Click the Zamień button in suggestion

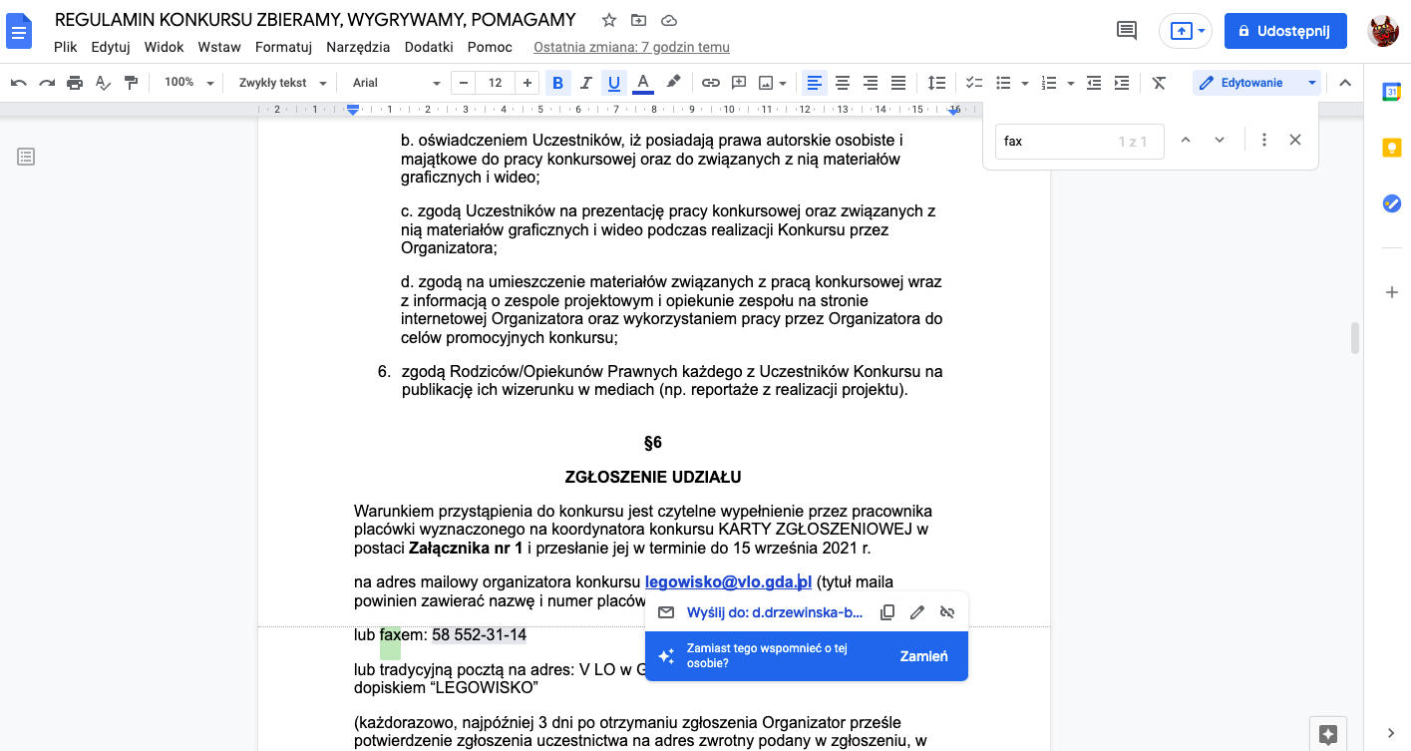pyautogui.click(x=923, y=656)
